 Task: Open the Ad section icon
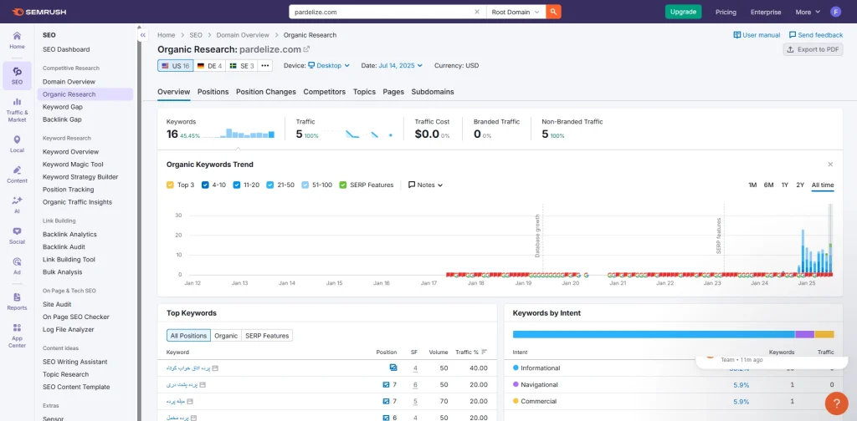[x=17, y=266]
